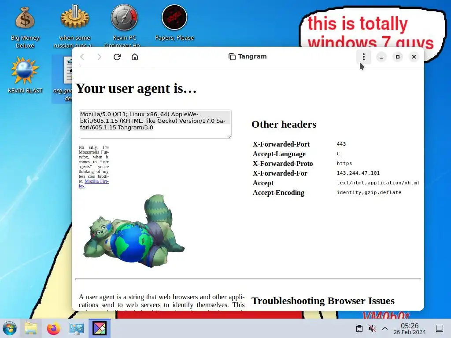Select the Accept header value text/html

point(378,183)
